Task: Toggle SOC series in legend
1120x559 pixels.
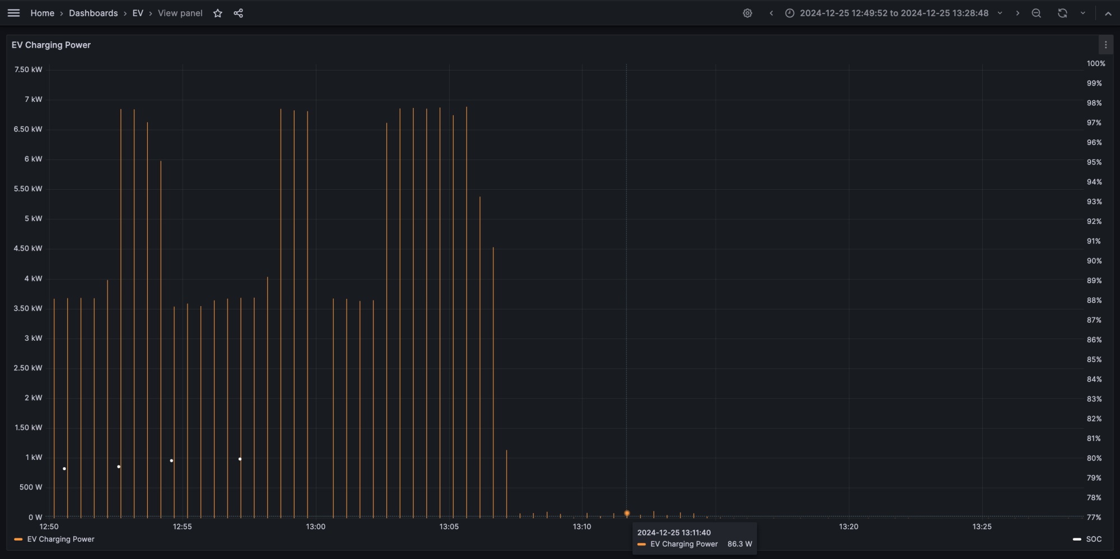Action: (x=1094, y=539)
